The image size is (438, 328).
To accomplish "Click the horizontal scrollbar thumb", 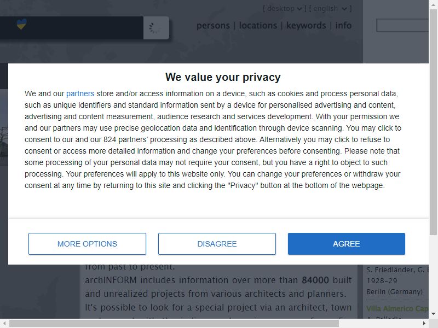I will click(x=174, y=324).
